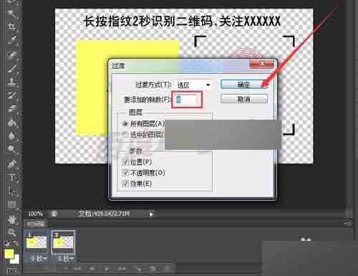Click the 取消 button in 过渡 dialog
The image size is (358, 276).
pyautogui.click(x=244, y=99)
